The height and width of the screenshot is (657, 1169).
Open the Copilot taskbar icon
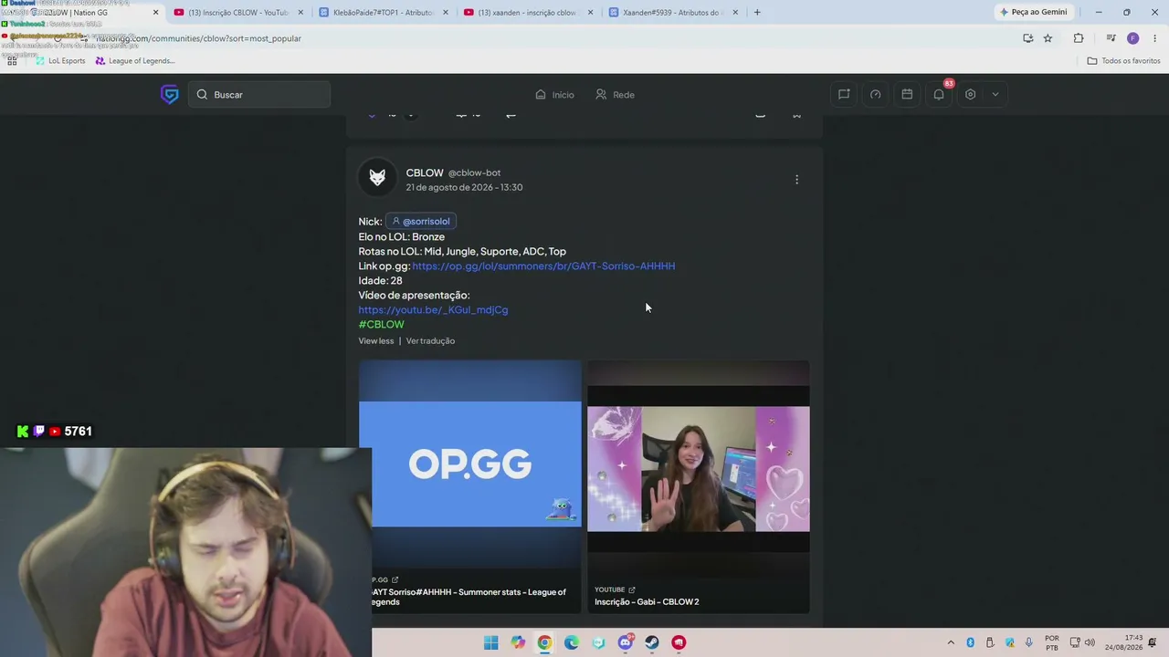518,642
